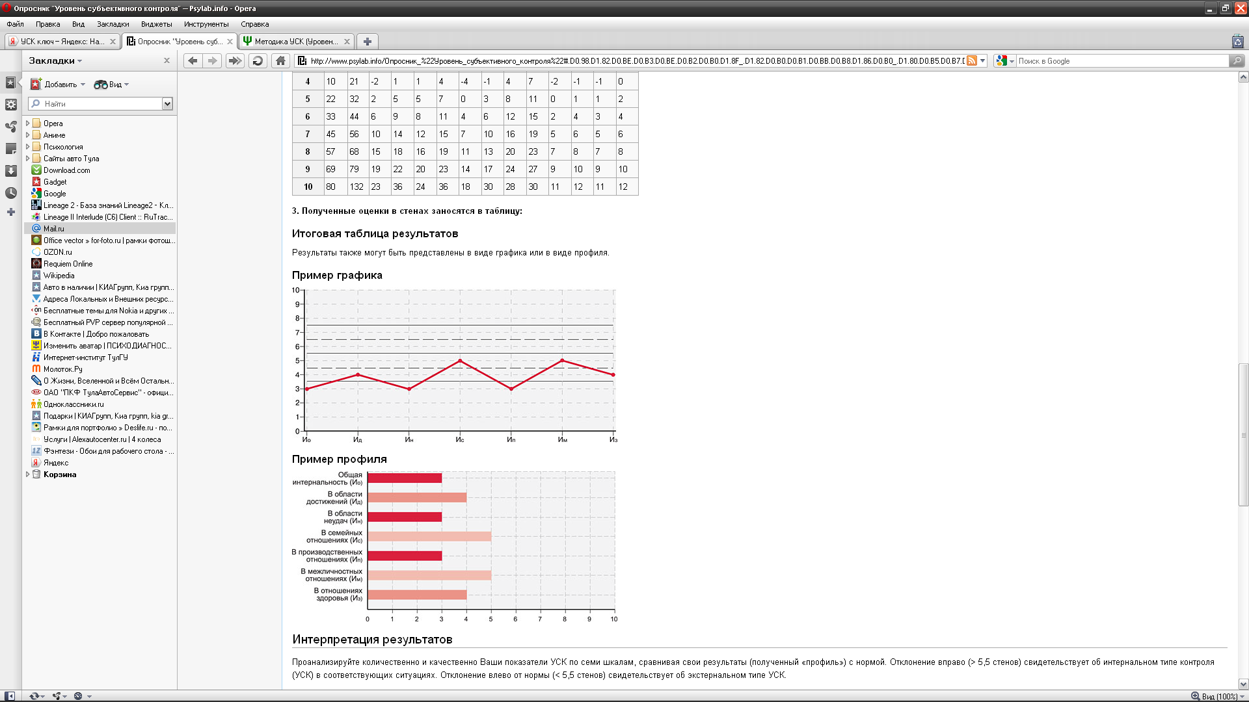Open the closed tabs trash icon
The image size is (1249, 702).
pyautogui.click(x=1238, y=41)
